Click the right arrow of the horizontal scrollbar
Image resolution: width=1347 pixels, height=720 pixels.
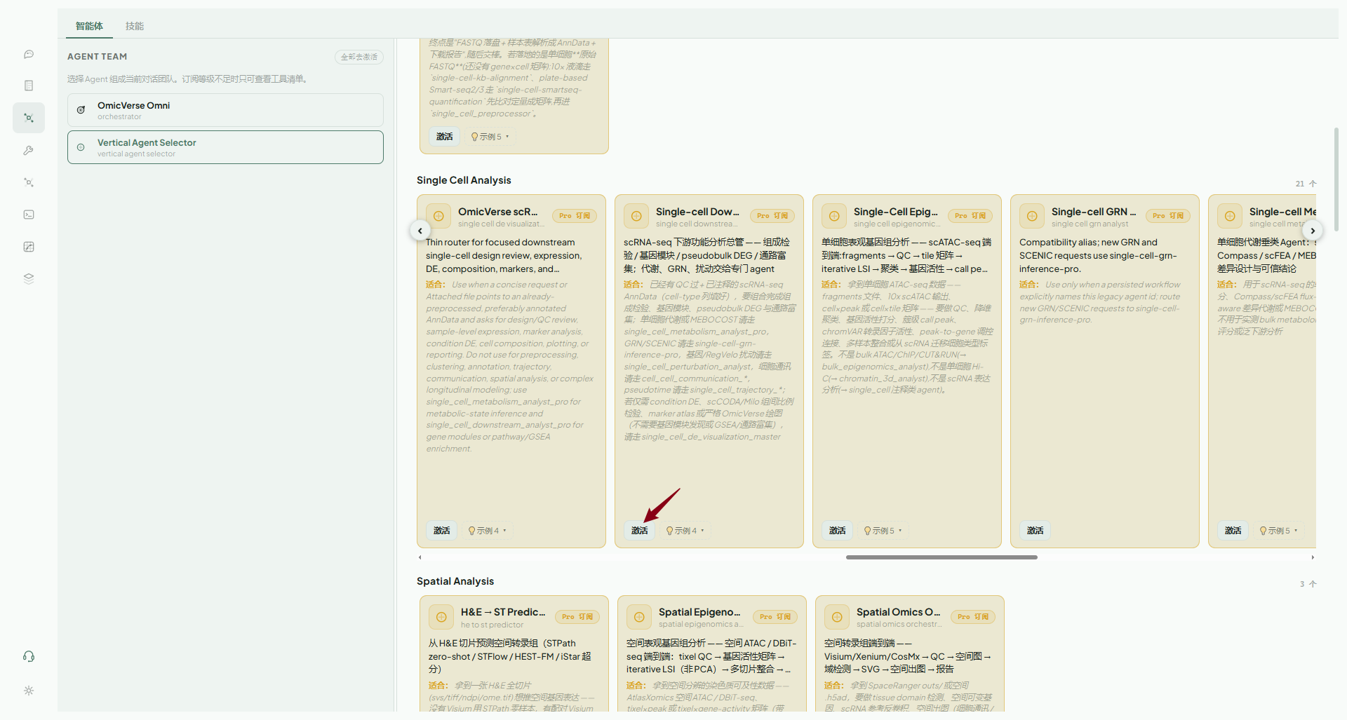click(1313, 557)
